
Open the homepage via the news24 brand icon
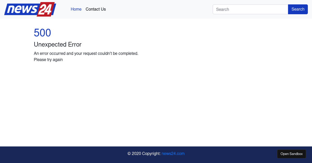point(30,9)
